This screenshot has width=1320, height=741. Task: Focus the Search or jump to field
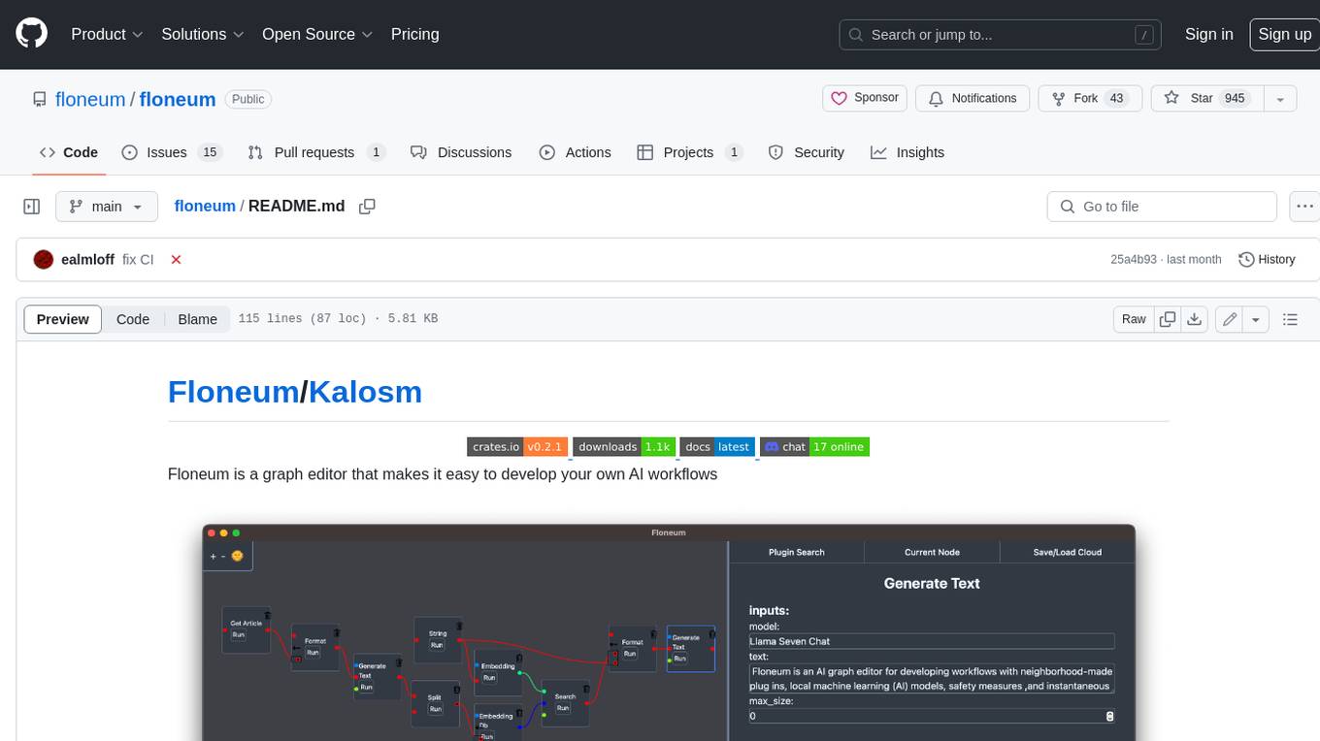coord(1000,35)
